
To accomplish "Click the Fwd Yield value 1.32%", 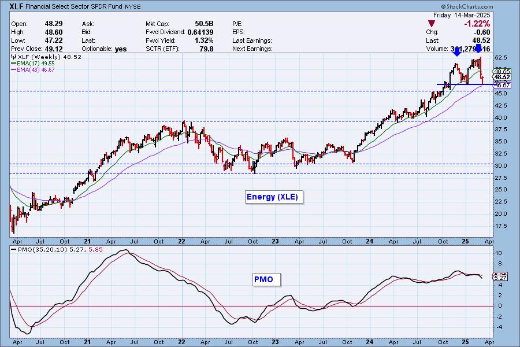I will [x=204, y=40].
